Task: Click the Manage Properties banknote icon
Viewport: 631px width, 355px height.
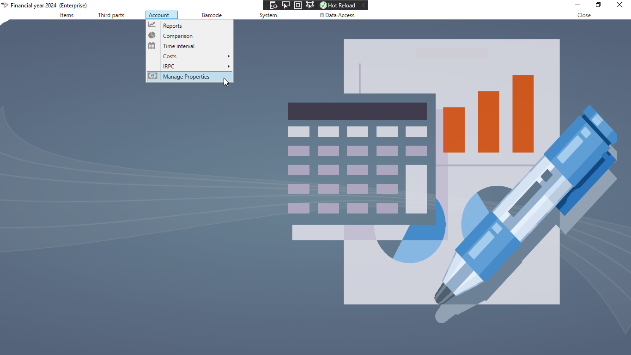Action: click(152, 76)
